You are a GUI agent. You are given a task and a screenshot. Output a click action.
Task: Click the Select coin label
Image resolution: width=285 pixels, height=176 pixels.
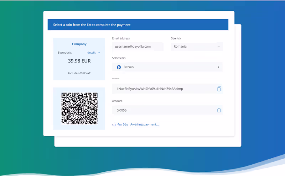pyautogui.click(x=119, y=58)
